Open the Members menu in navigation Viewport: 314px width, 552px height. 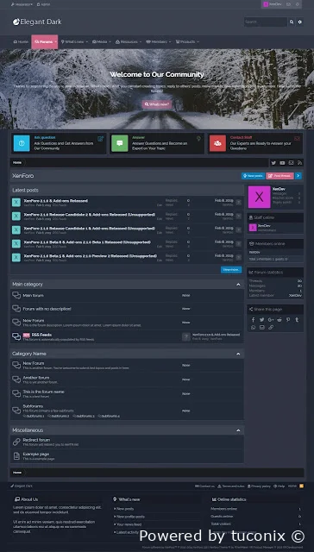[158, 42]
